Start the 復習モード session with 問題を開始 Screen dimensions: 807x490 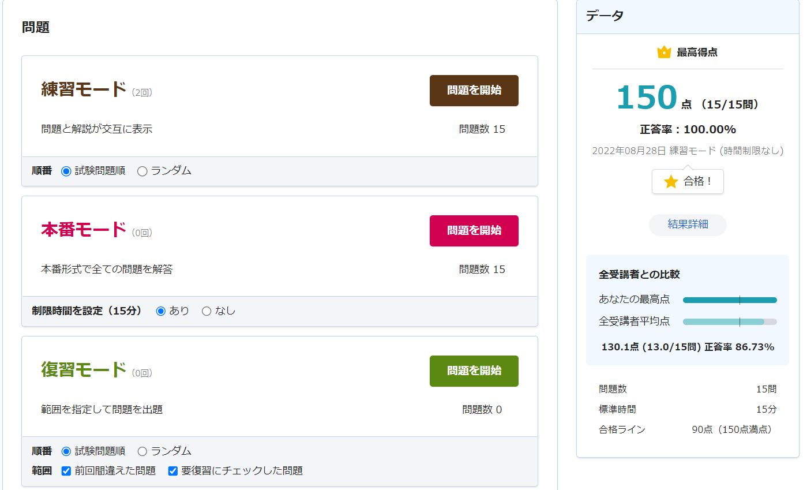[474, 371]
